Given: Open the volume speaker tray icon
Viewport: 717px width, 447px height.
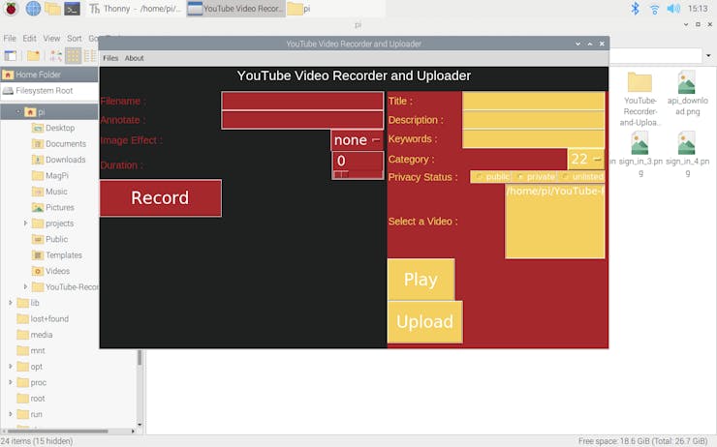Looking at the screenshot, I should tap(673, 8).
